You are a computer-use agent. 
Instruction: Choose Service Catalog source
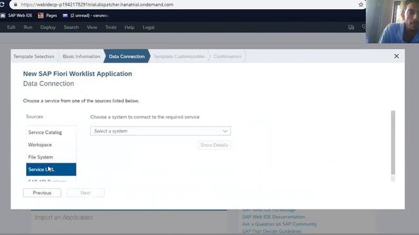[51, 133]
